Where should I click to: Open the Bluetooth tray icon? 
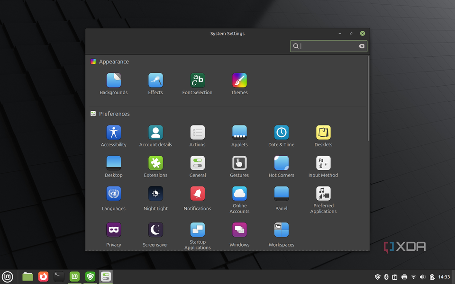coord(386,277)
